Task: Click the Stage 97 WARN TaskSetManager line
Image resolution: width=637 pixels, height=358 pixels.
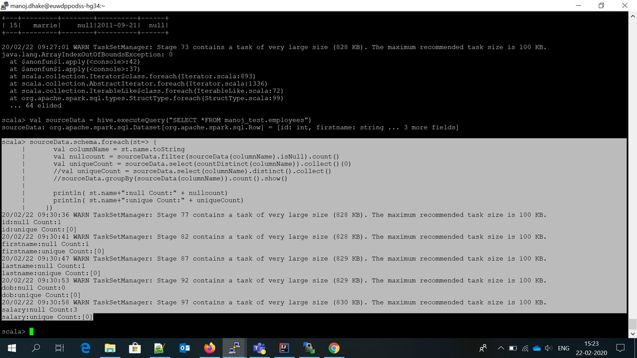Action: pyautogui.click(x=274, y=303)
